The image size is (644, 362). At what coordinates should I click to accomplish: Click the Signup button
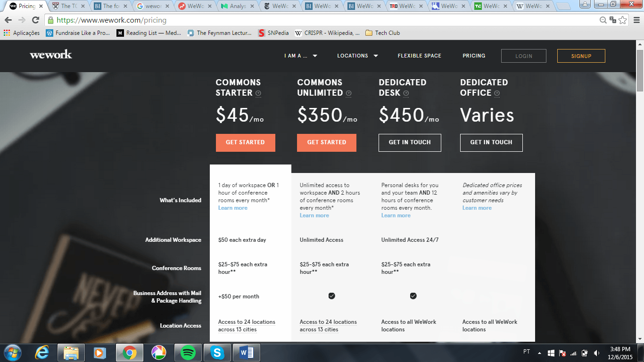pos(581,56)
